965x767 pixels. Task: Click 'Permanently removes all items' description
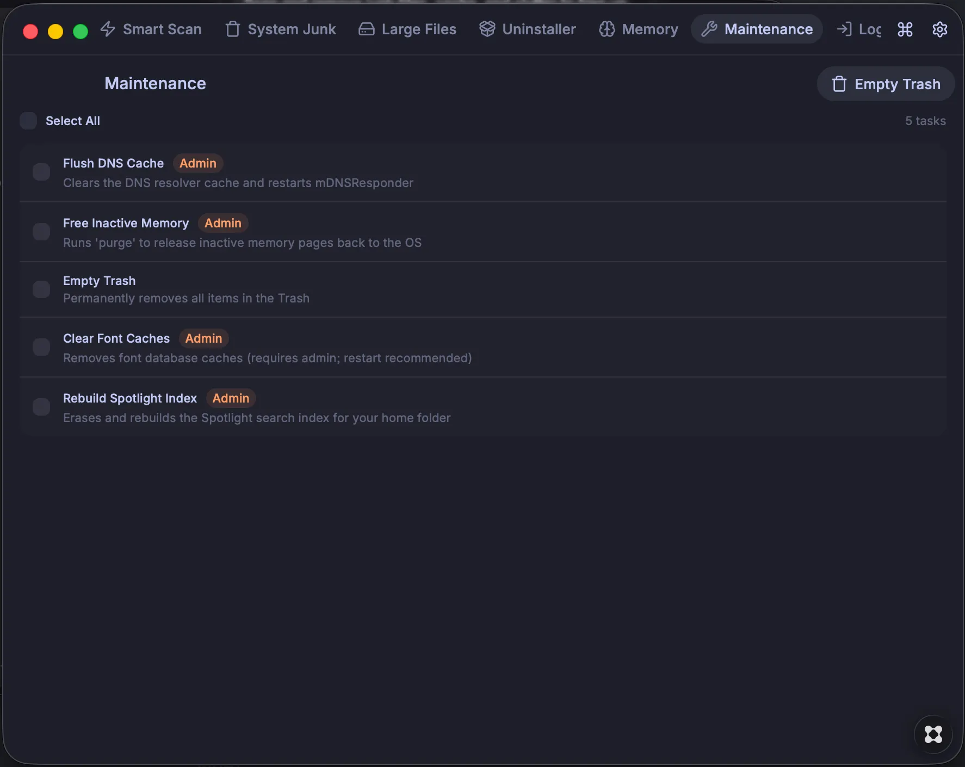coord(186,298)
